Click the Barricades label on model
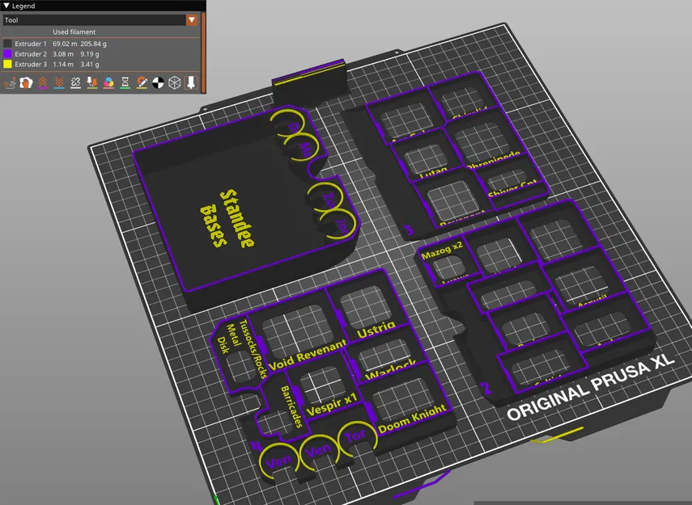This screenshot has width=692, height=505. tap(292, 406)
